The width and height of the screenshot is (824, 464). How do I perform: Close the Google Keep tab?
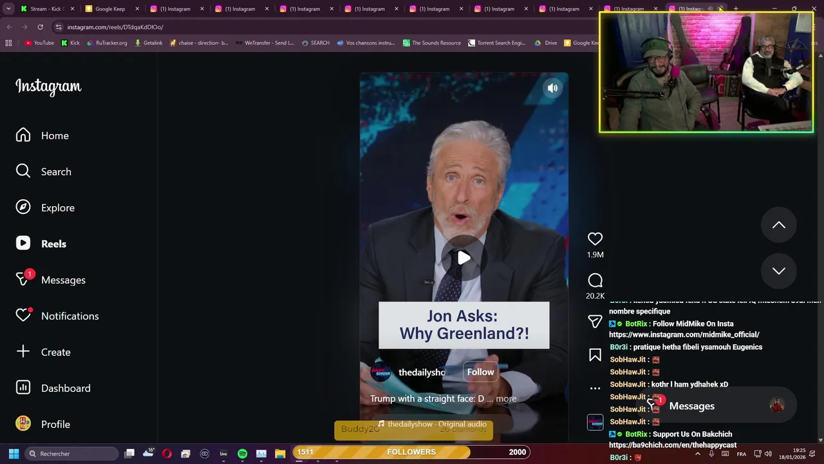click(x=137, y=9)
